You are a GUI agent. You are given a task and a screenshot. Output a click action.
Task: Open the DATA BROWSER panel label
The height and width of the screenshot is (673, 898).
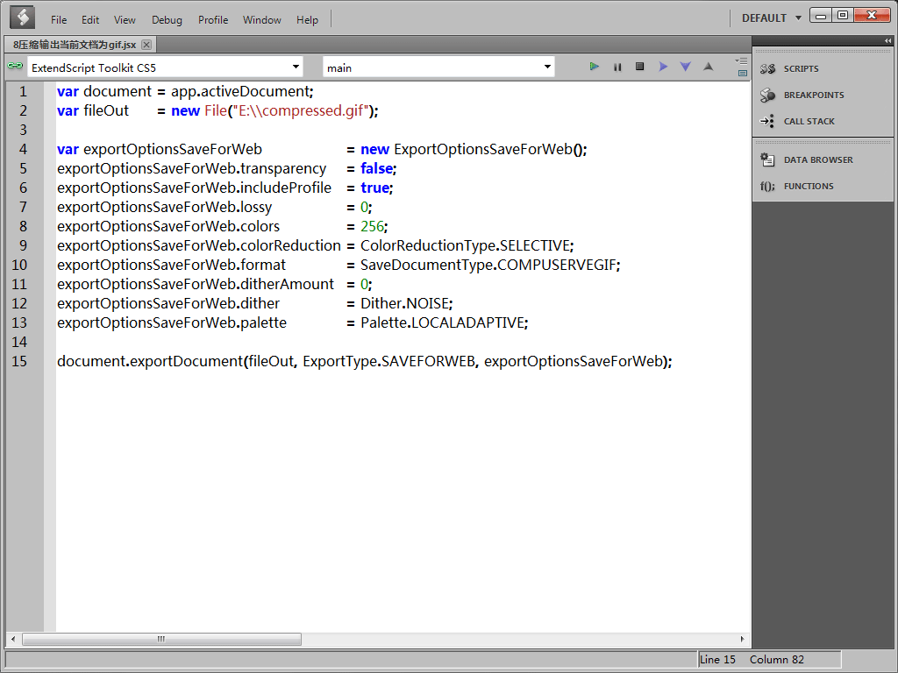click(x=818, y=159)
